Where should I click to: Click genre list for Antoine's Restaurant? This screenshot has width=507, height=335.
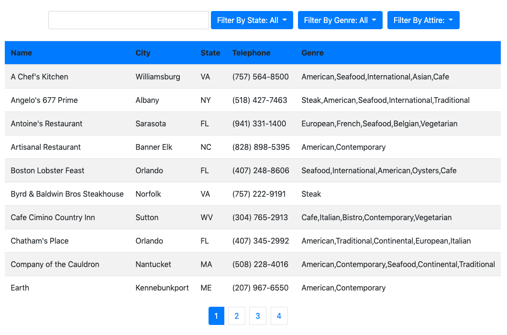pyautogui.click(x=379, y=123)
